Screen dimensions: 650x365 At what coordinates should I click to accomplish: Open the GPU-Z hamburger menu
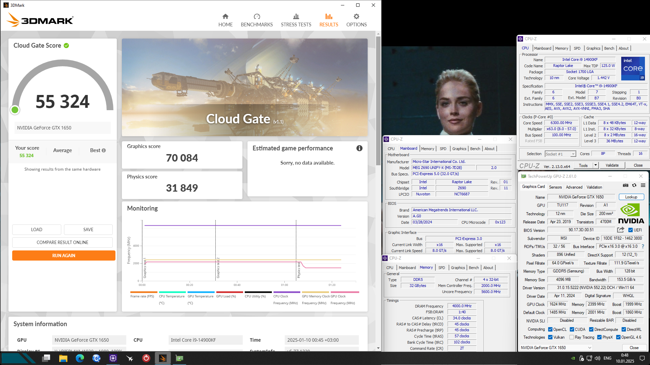[x=643, y=185]
